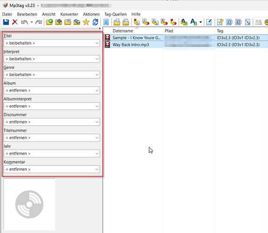Image resolution: width=268 pixels, height=233 pixels.
Task: Click the undo arrow icon
Action: click(24, 22)
